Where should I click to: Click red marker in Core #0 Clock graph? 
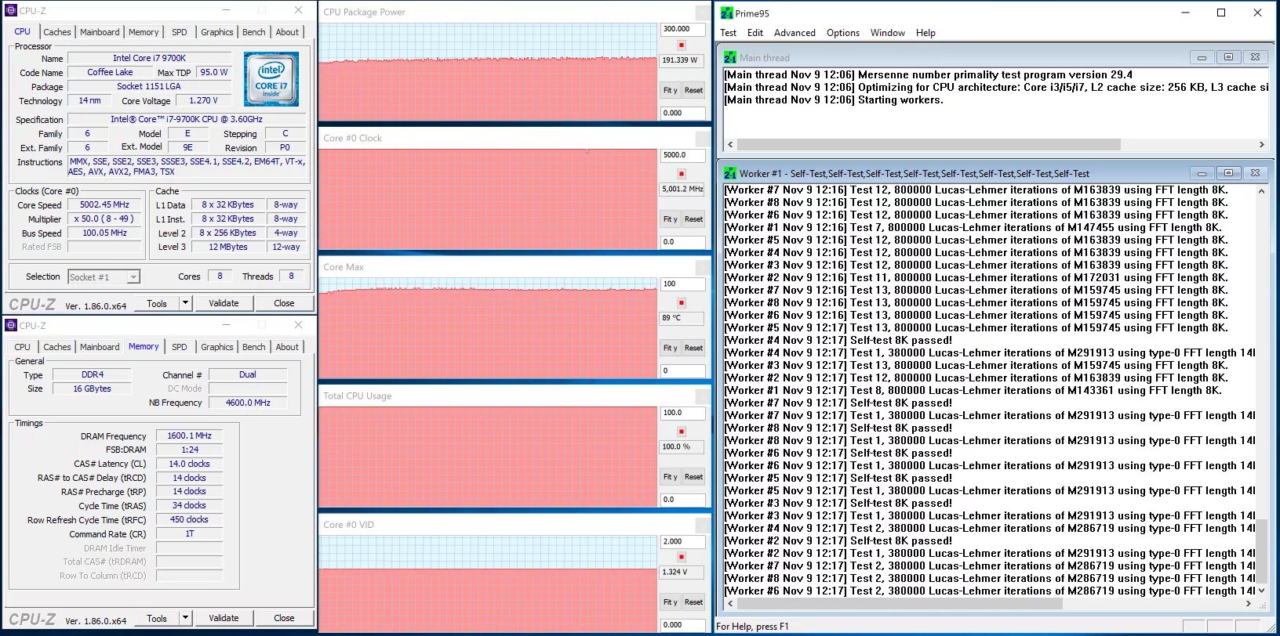682,174
